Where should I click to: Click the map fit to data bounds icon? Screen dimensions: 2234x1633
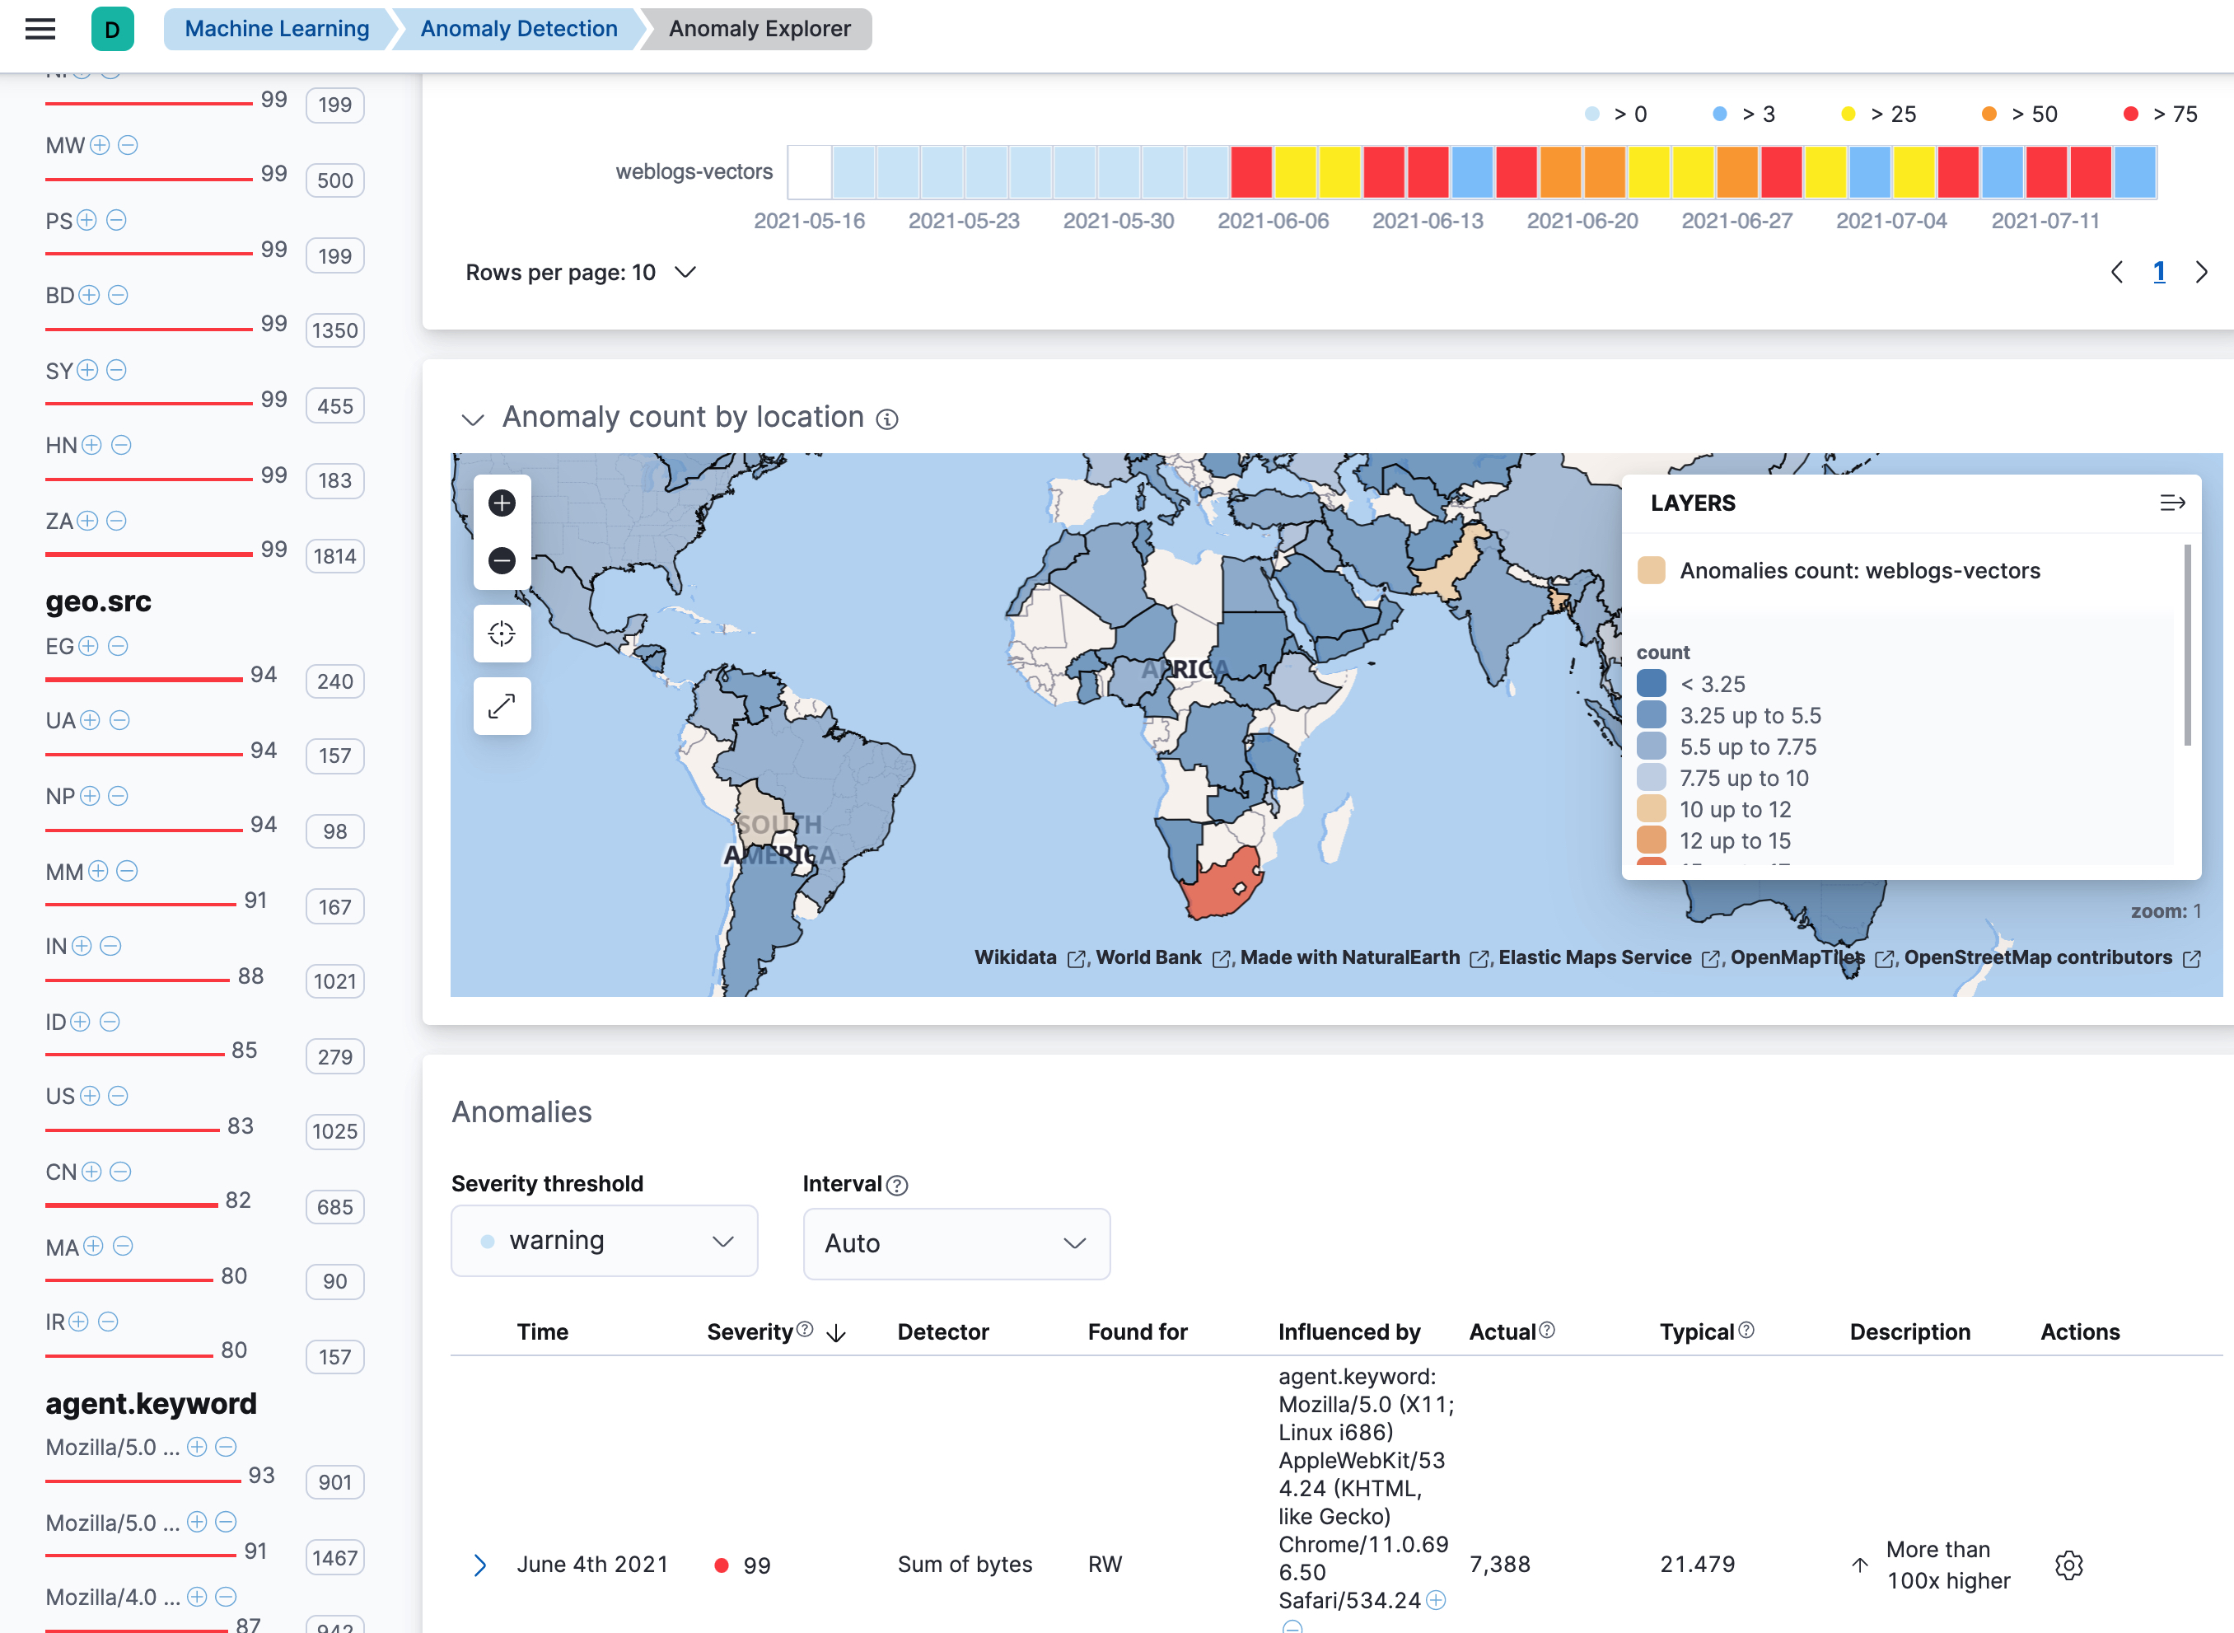[x=502, y=634]
